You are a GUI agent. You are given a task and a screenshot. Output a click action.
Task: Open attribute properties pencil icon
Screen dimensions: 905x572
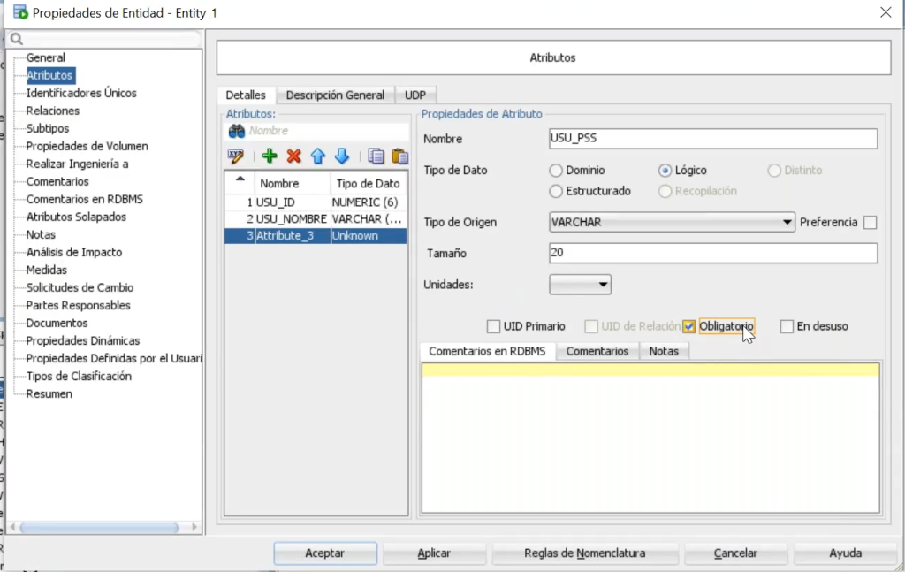(x=236, y=156)
